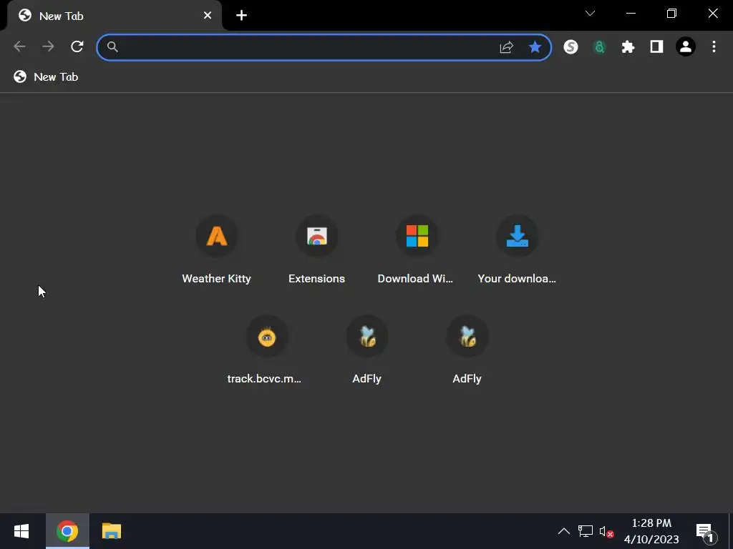This screenshot has width=733, height=549.
Task: Open the notification center icon
Action: [x=706, y=532]
